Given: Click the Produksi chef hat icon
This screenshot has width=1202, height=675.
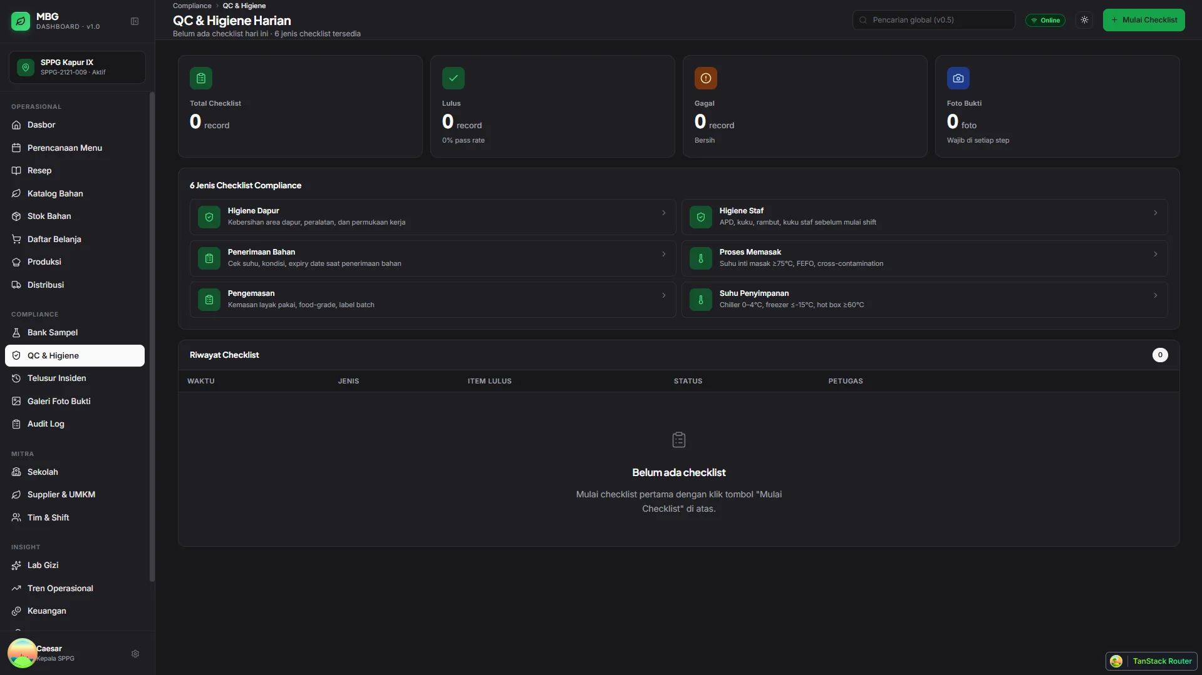Looking at the screenshot, I should coord(16,262).
